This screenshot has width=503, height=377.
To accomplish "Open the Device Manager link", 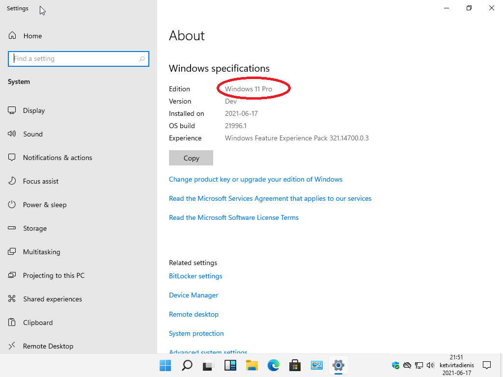I will (x=194, y=295).
